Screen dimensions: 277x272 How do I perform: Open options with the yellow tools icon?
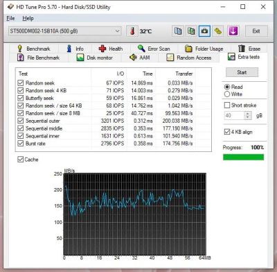[218, 31]
